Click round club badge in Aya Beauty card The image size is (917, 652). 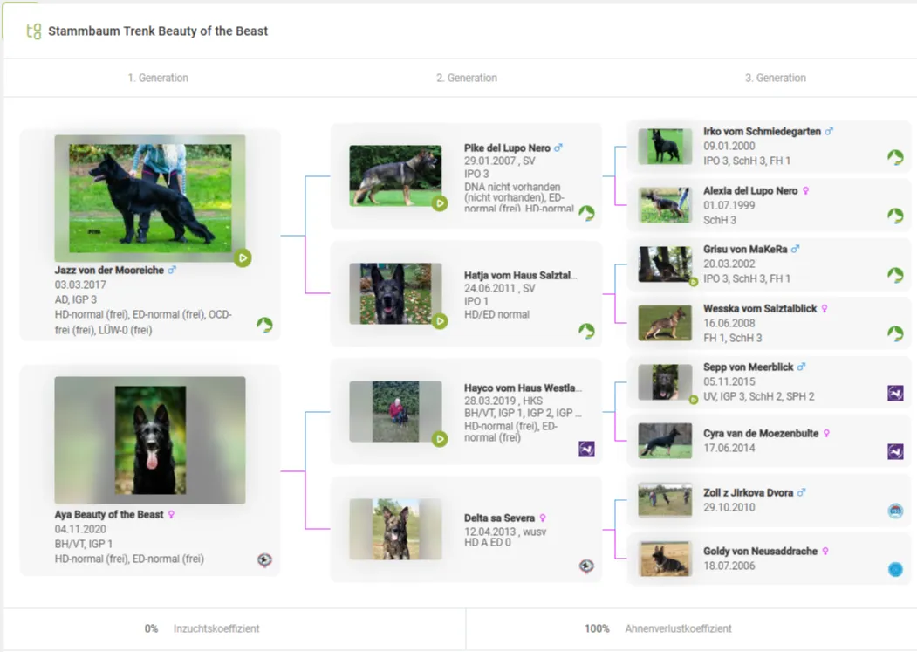pos(264,560)
